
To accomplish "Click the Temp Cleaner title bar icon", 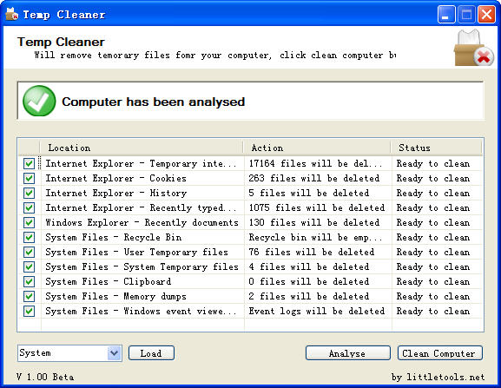I will [x=12, y=15].
